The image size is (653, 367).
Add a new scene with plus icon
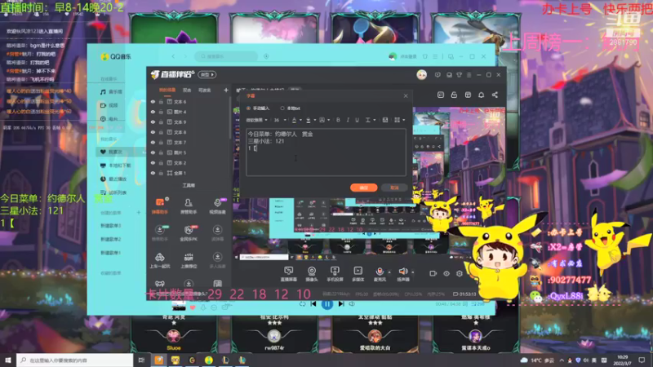(226, 90)
